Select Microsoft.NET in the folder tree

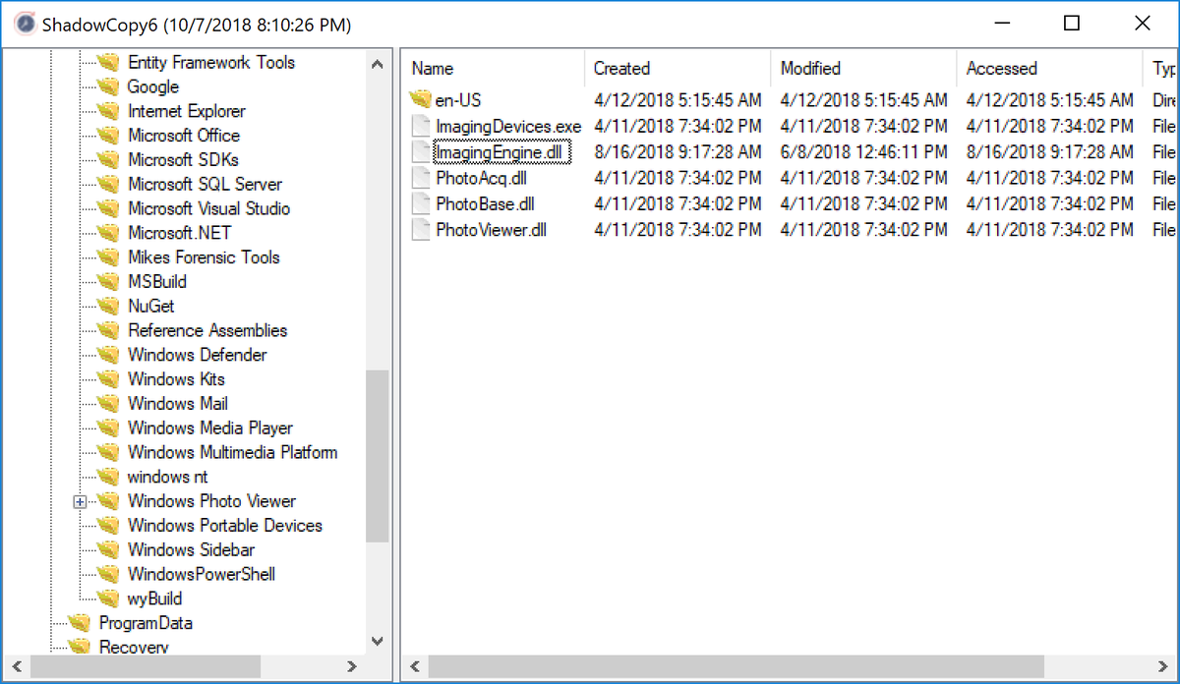179,233
